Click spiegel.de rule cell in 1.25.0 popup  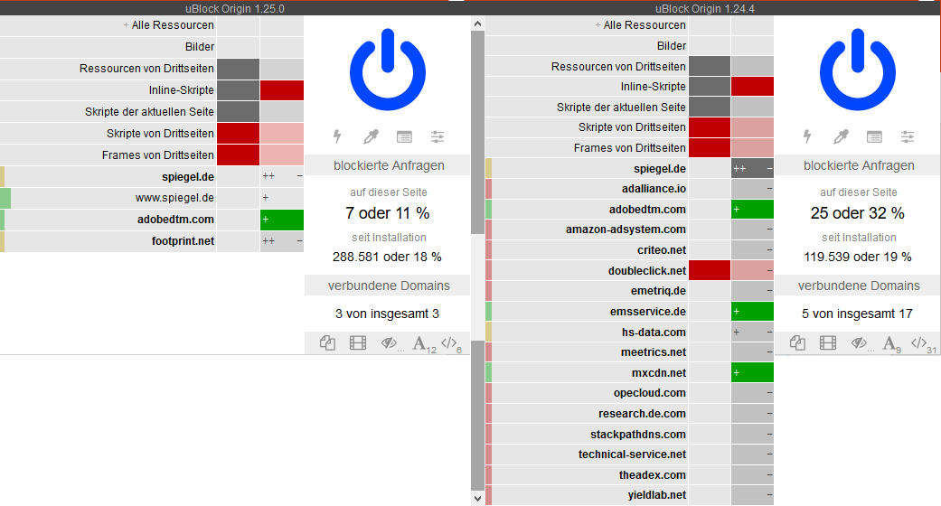click(x=281, y=176)
